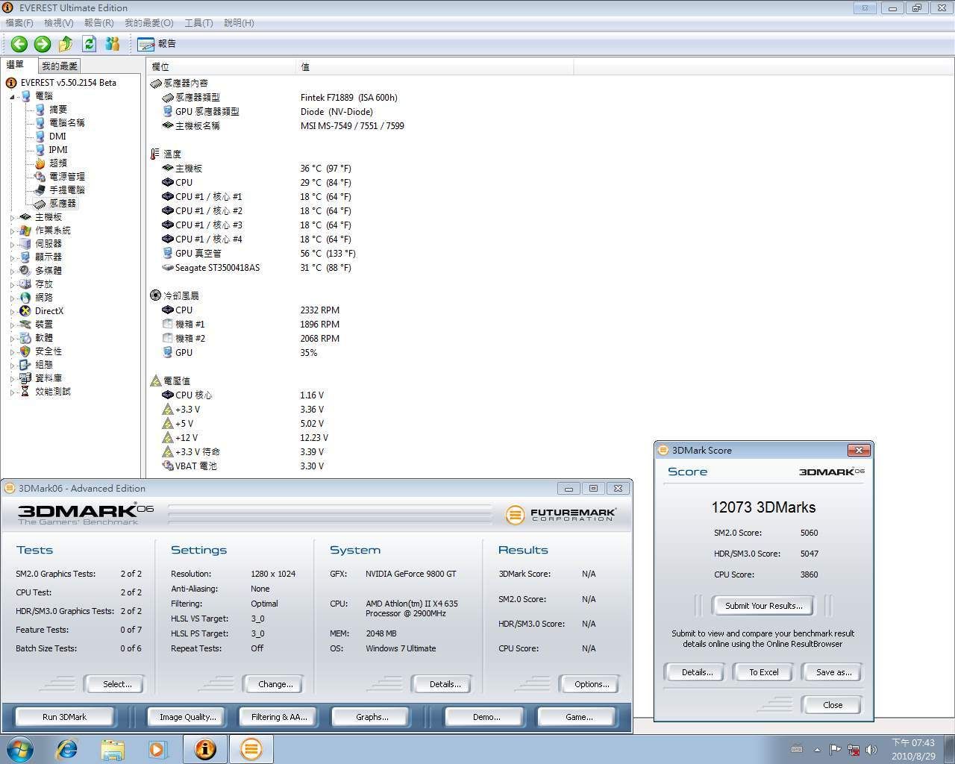Click the 報告 report toolbar button
Screen dimensions: 955x764
[x=157, y=44]
